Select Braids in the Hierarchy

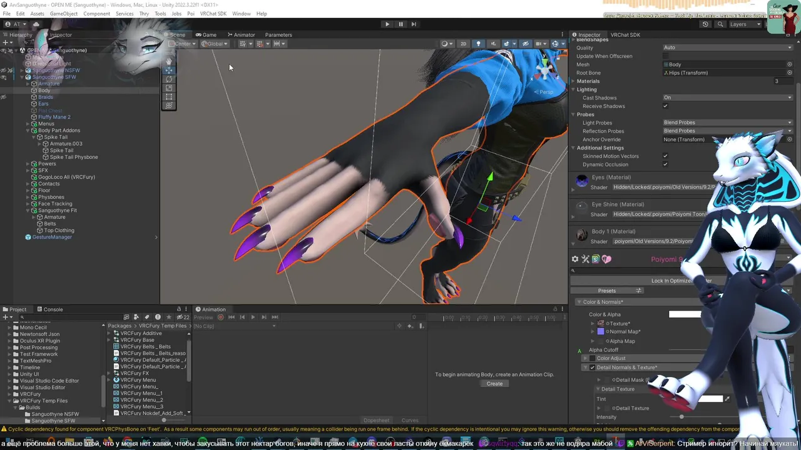click(x=45, y=97)
